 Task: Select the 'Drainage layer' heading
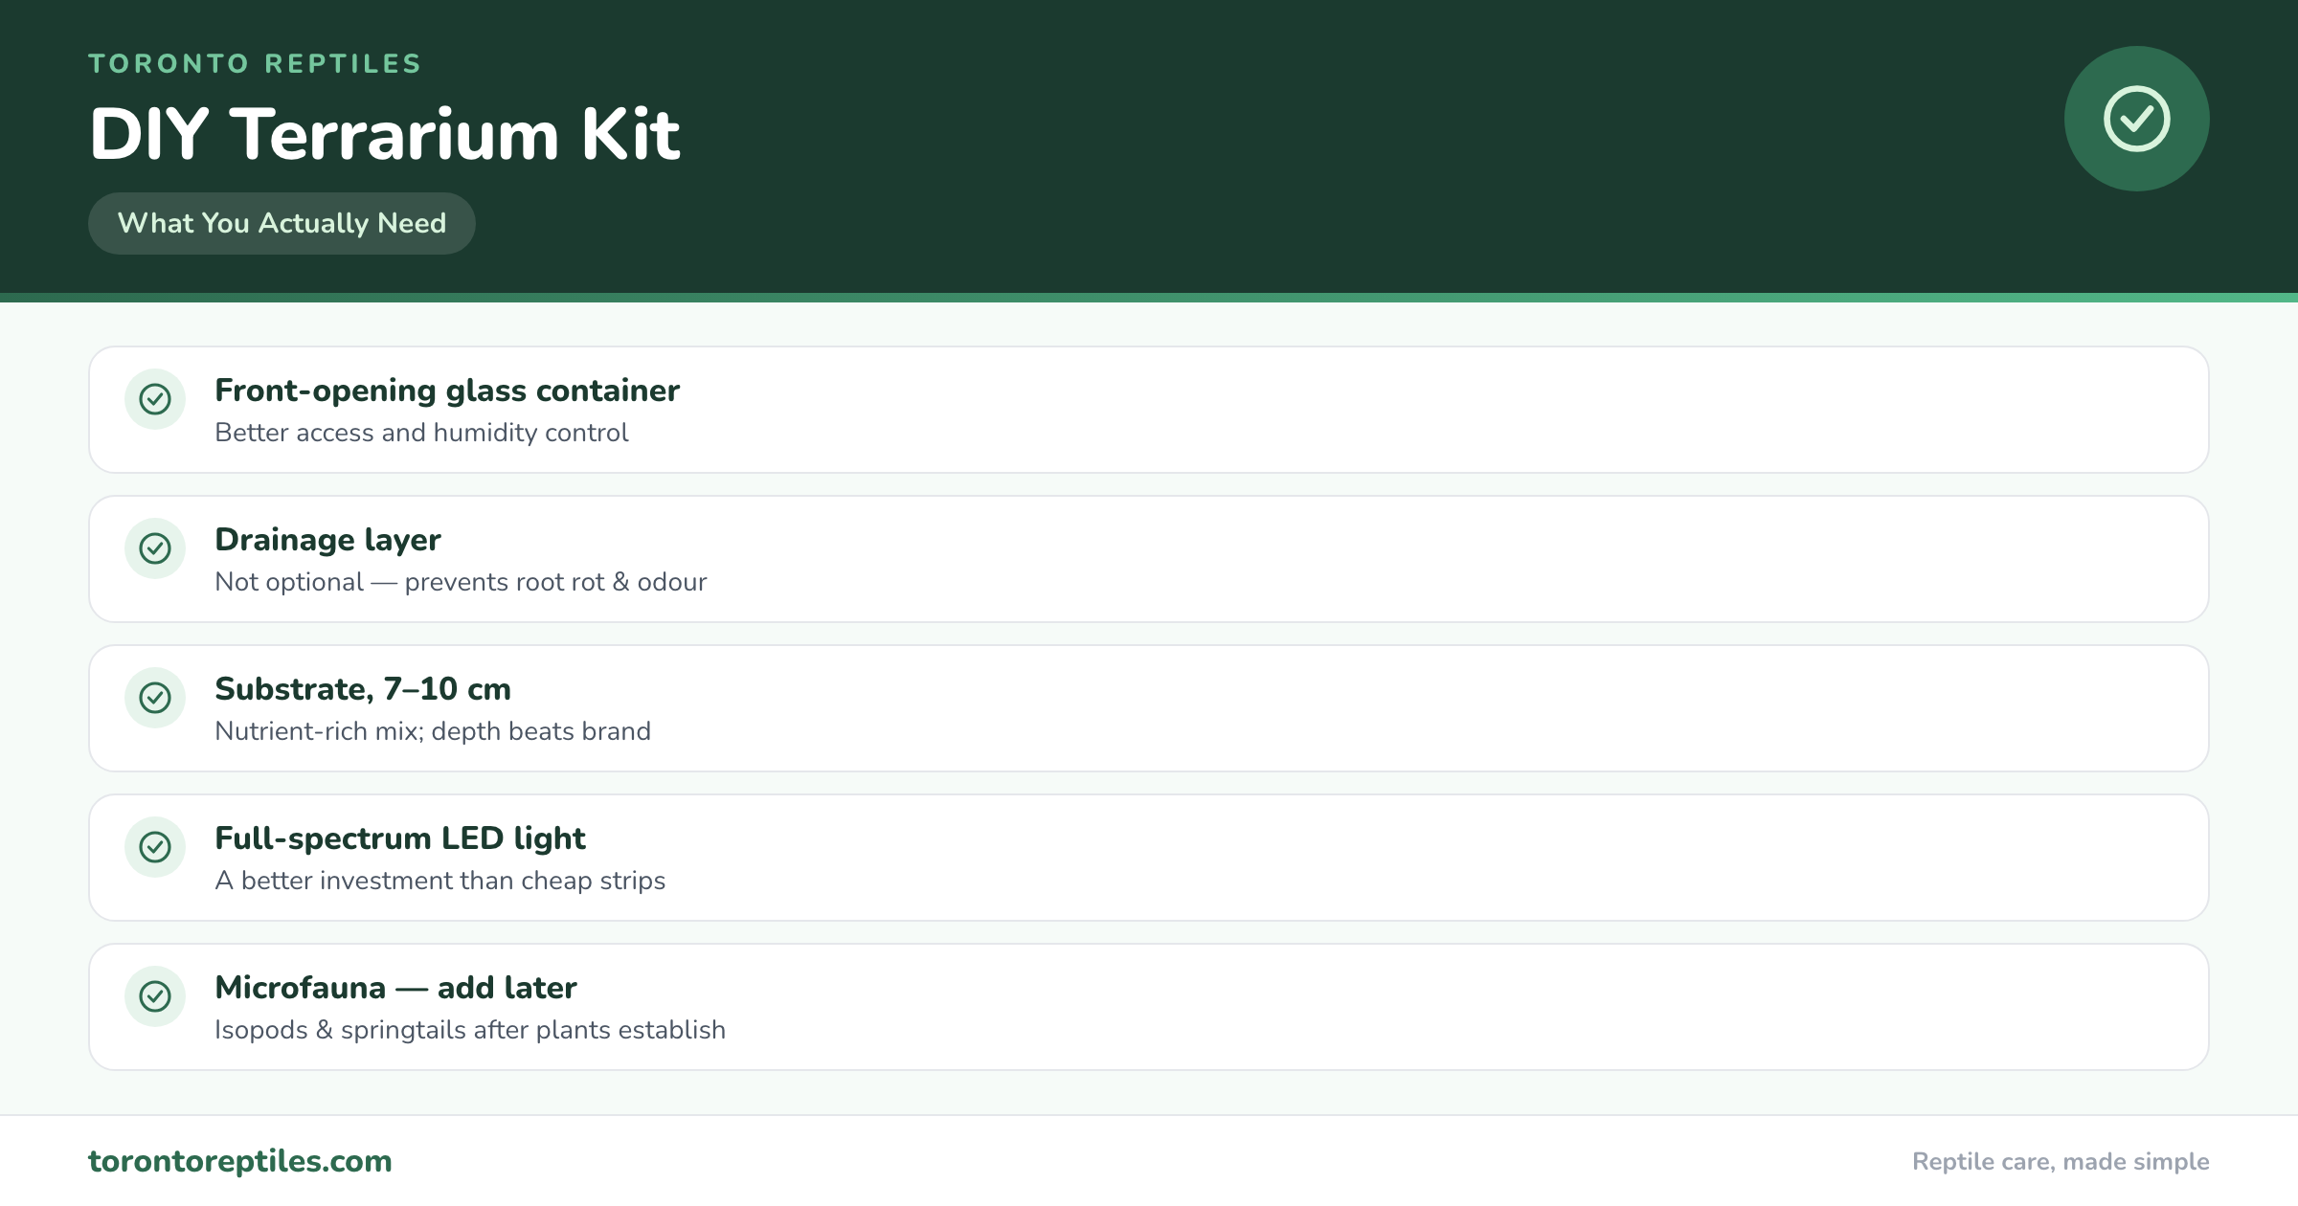click(x=327, y=540)
